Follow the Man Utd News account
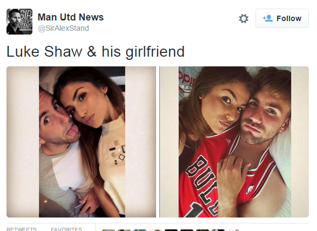317x231 pixels. click(x=282, y=18)
